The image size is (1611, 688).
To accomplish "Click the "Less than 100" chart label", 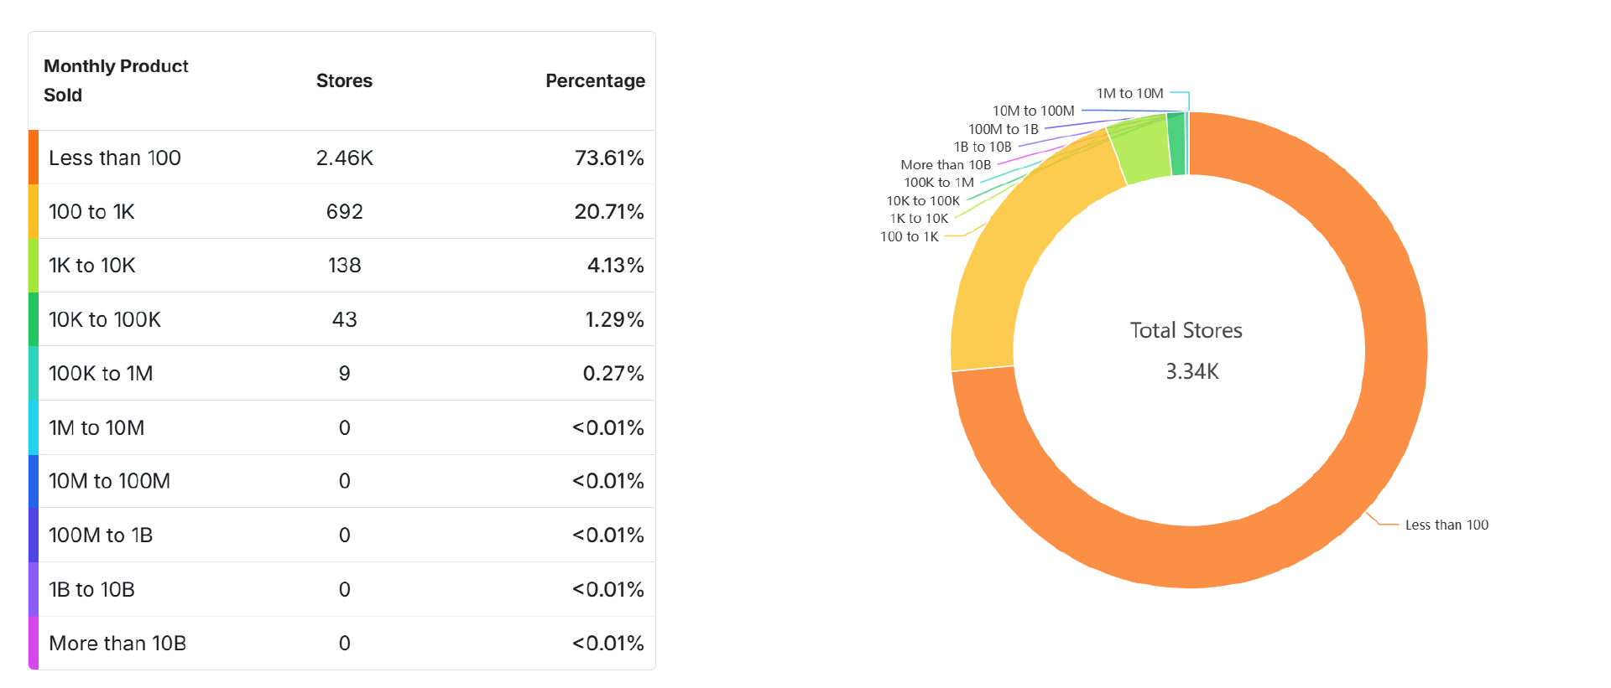I will (x=1447, y=525).
